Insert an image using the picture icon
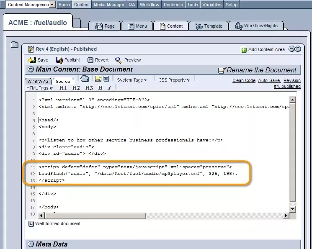This screenshot has width=312, height=249. 98,79
